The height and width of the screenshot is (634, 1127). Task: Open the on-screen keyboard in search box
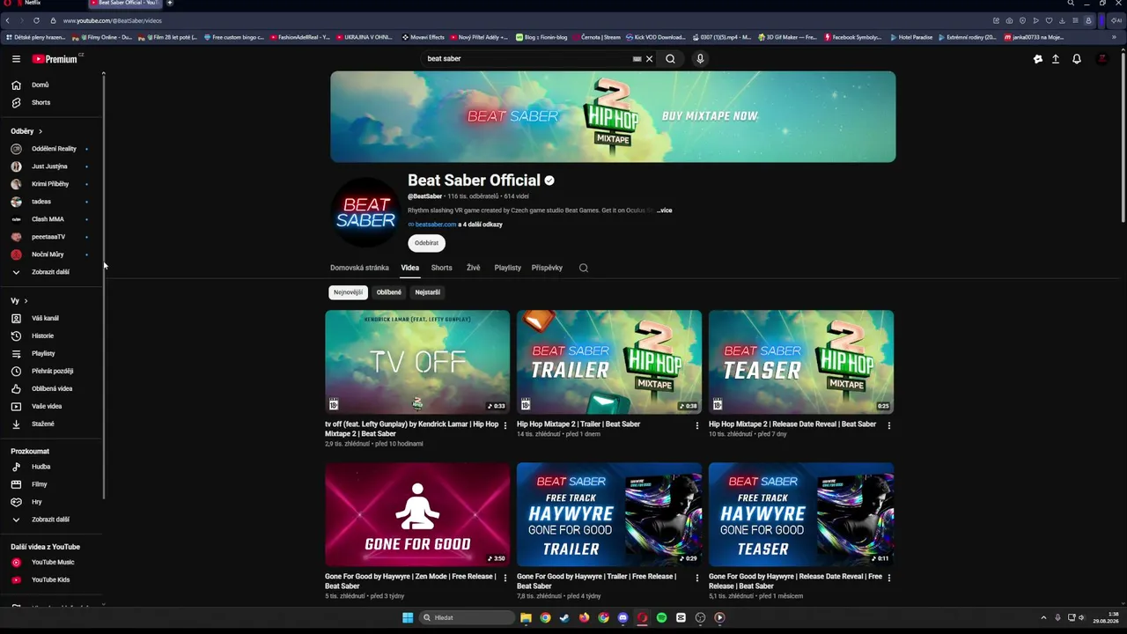[x=637, y=59]
